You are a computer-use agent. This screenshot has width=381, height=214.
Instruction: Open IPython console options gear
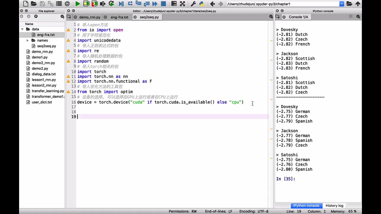(358, 17)
